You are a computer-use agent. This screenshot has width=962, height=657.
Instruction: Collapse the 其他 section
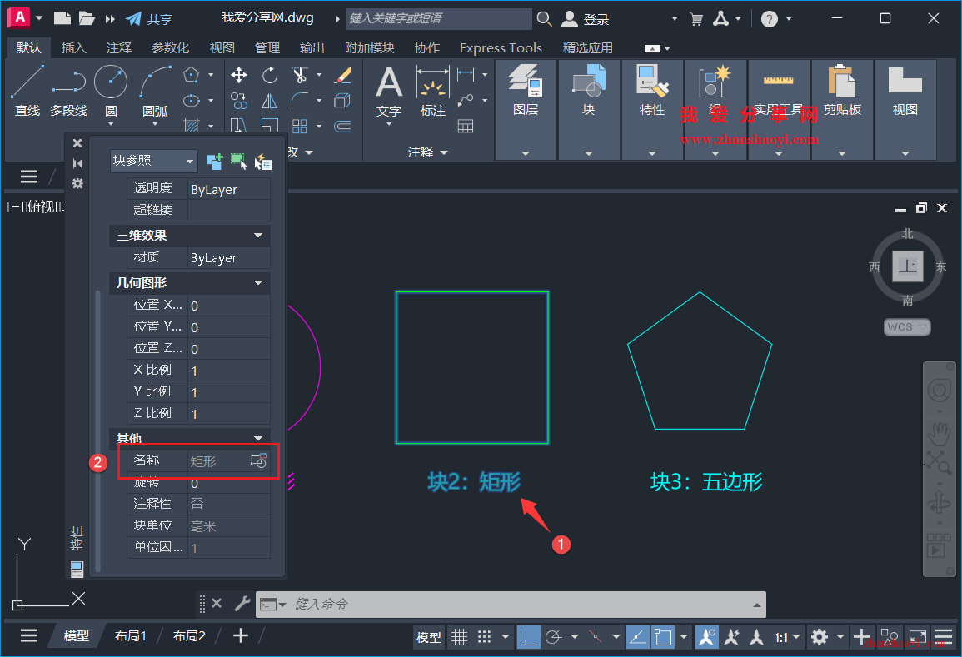click(258, 438)
